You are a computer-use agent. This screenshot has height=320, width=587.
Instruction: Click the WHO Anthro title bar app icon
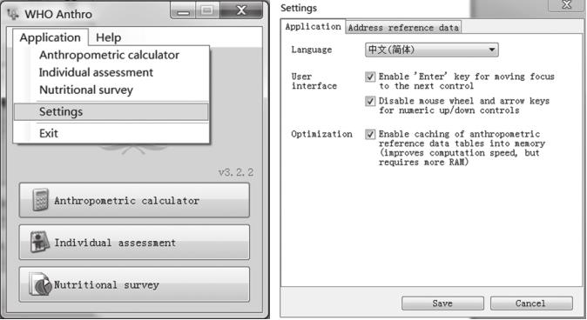[x=13, y=14]
